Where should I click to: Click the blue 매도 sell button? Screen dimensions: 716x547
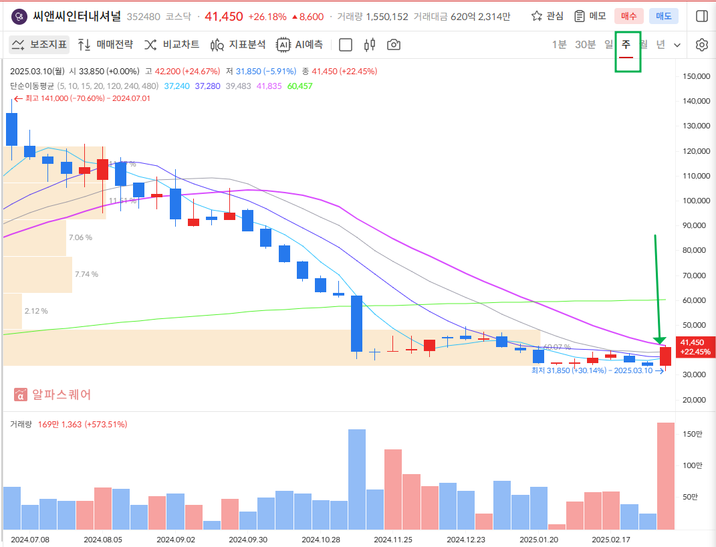click(663, 17)
